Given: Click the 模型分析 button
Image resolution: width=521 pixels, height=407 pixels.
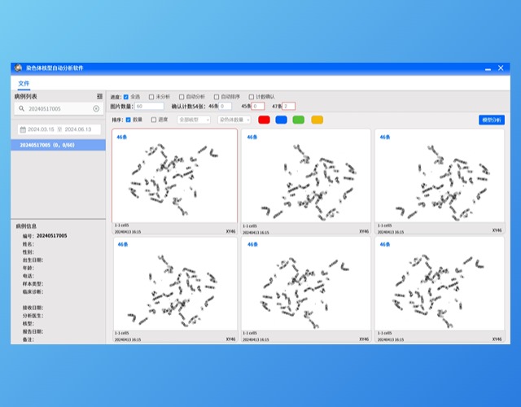Looking at the screenshot, I should click(492, 120).
